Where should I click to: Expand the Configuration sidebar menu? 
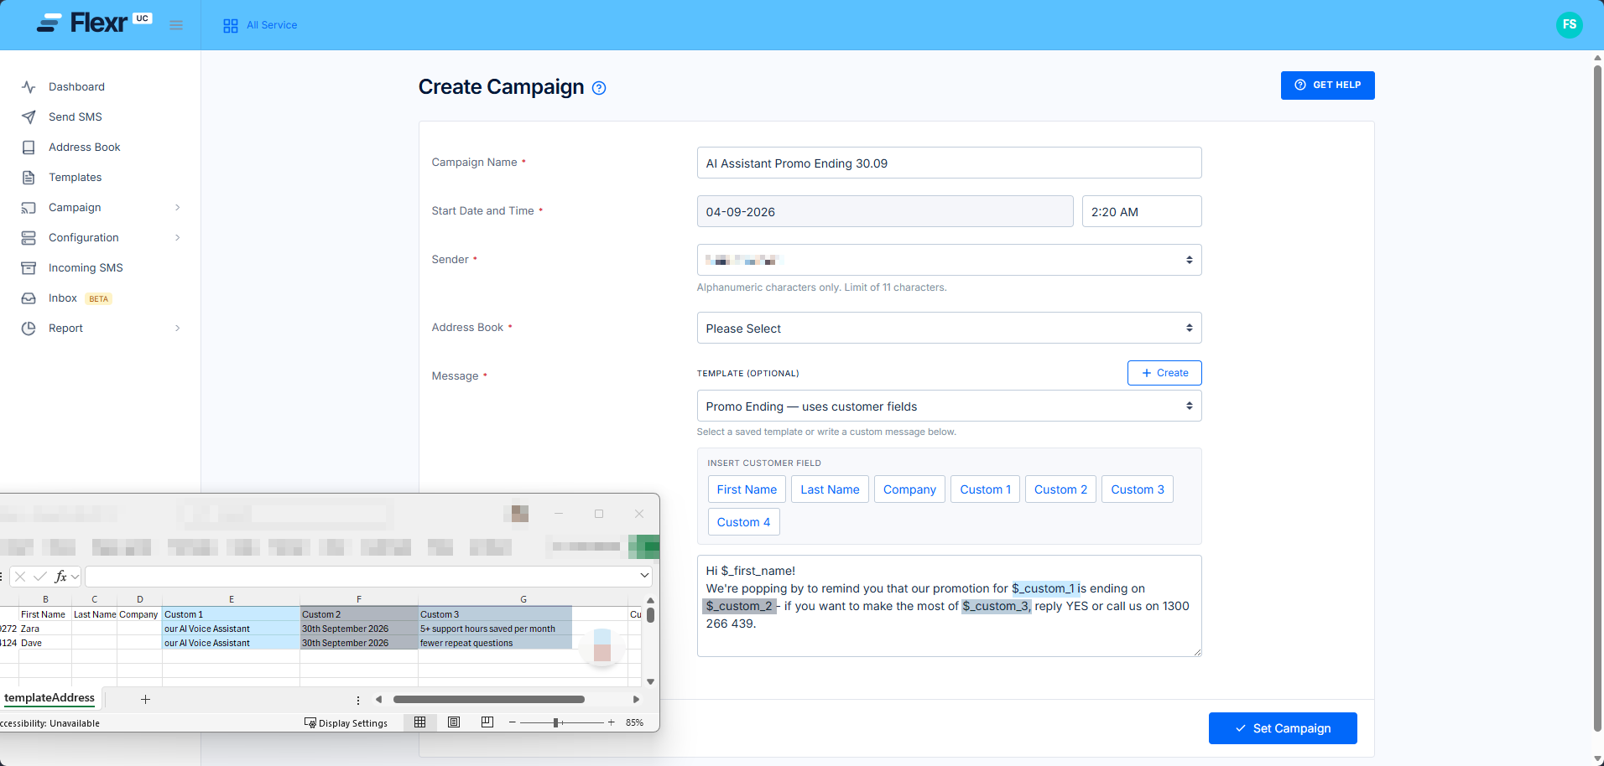(x=101, y=237)
